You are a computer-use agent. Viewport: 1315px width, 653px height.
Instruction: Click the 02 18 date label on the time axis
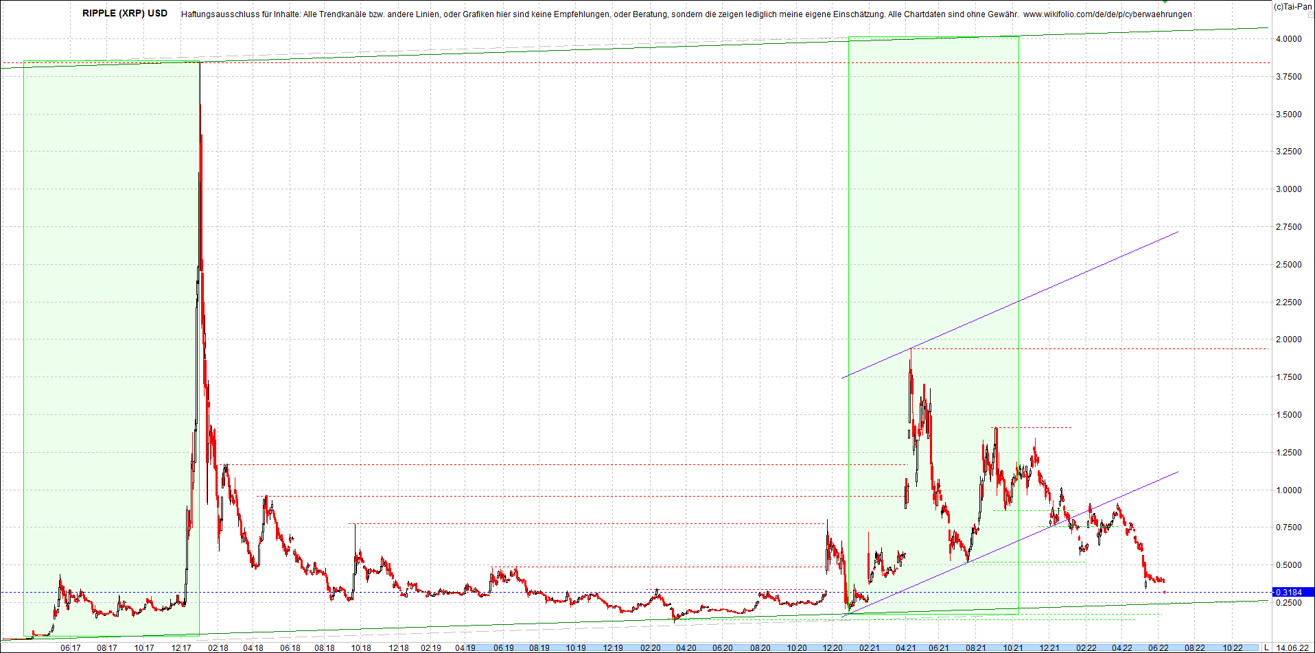(218, 648)
